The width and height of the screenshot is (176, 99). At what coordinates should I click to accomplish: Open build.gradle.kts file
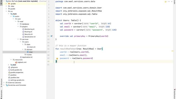tap(16, 70)
